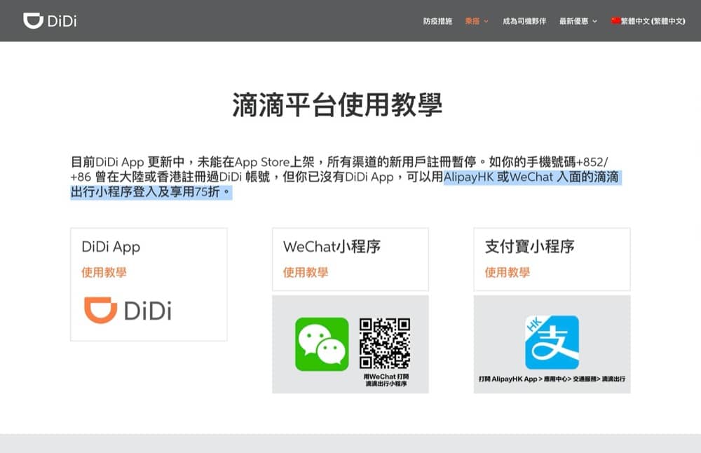
Task: Open 使用教學 link under 支付寶小程序
Action: (x=508, y=272)
